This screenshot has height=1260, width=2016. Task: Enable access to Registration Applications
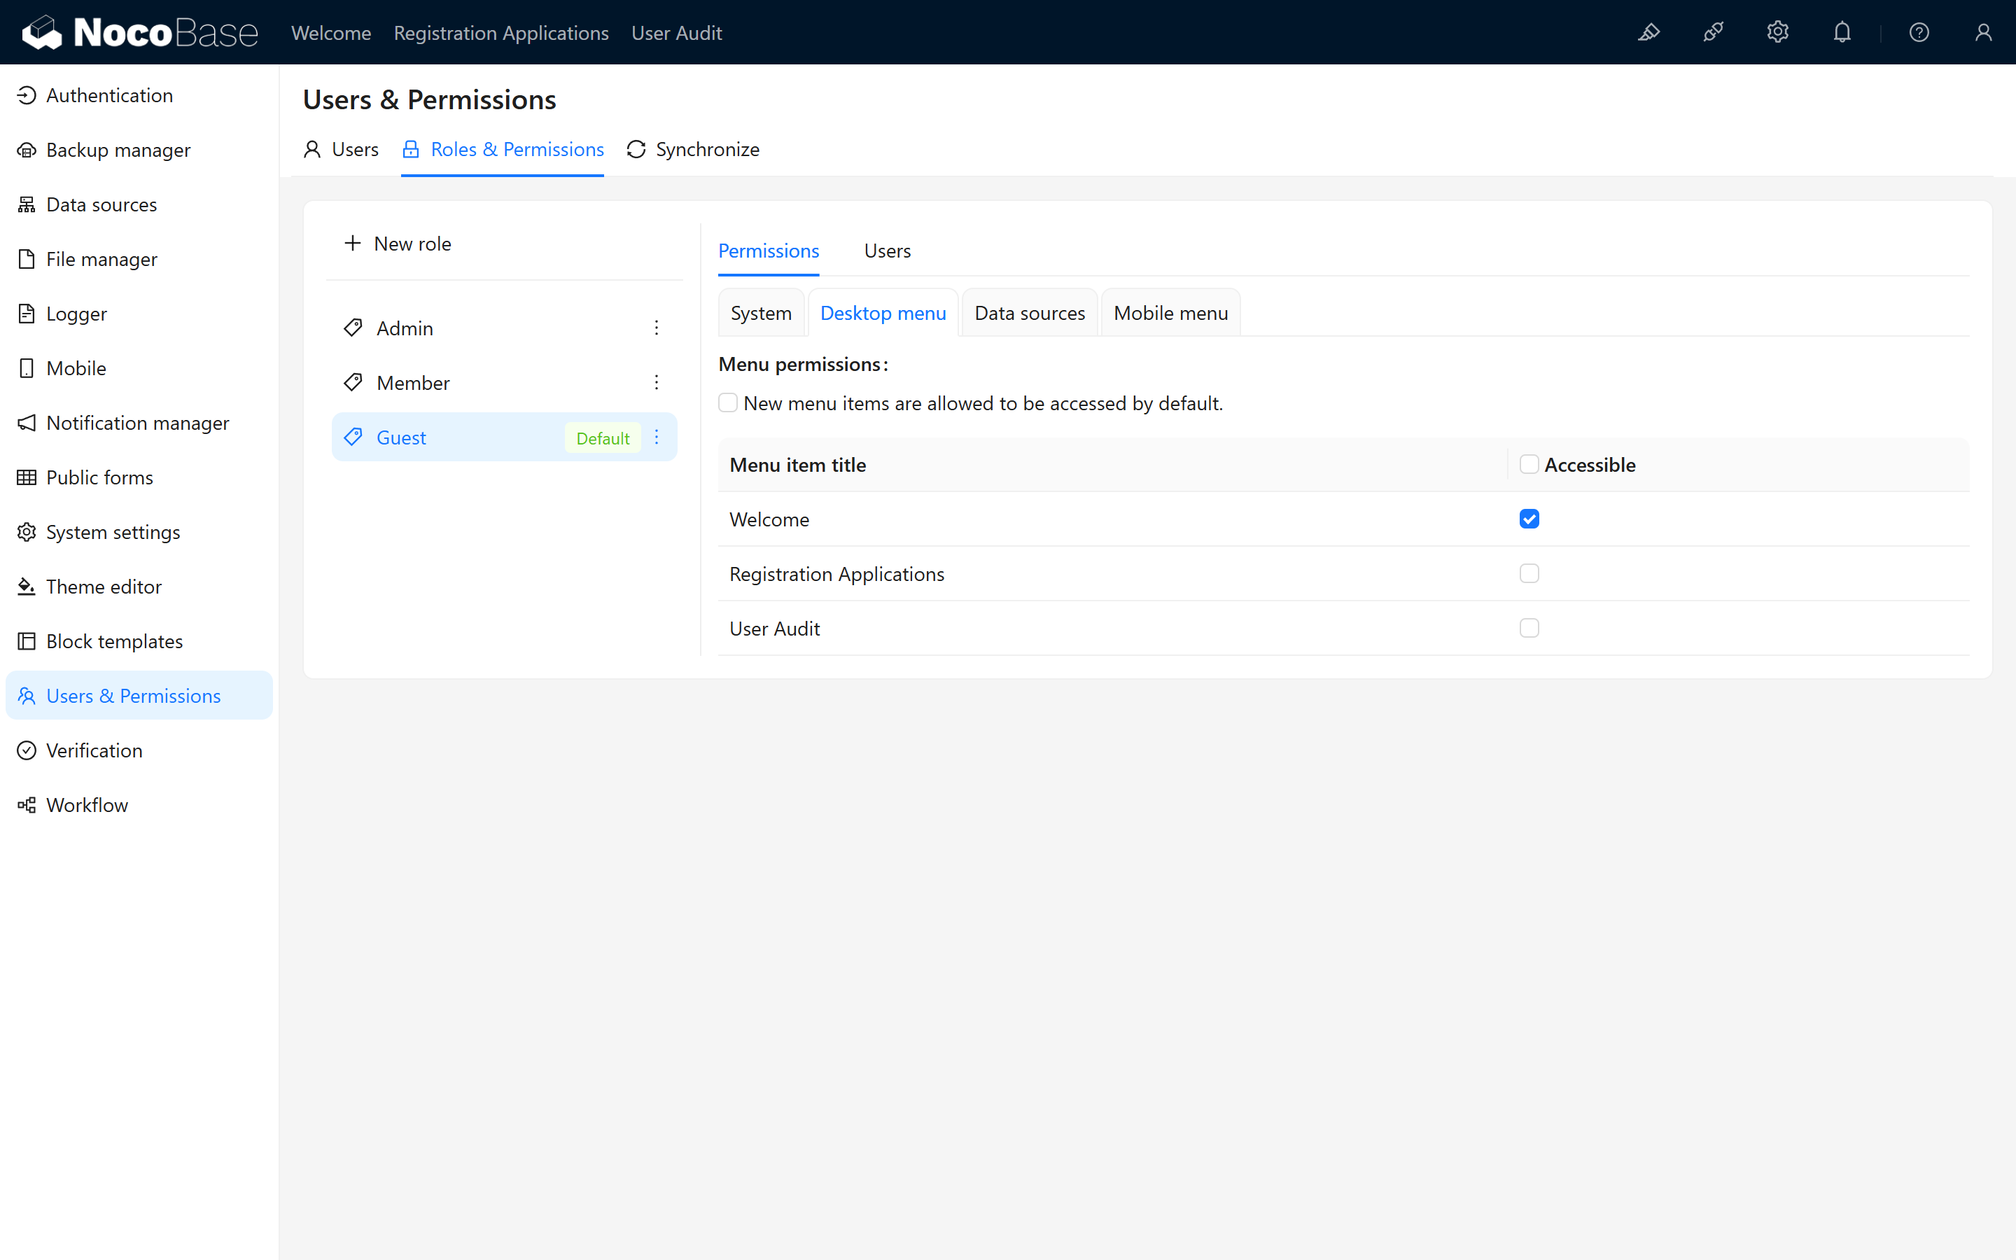pos(1529,573)
